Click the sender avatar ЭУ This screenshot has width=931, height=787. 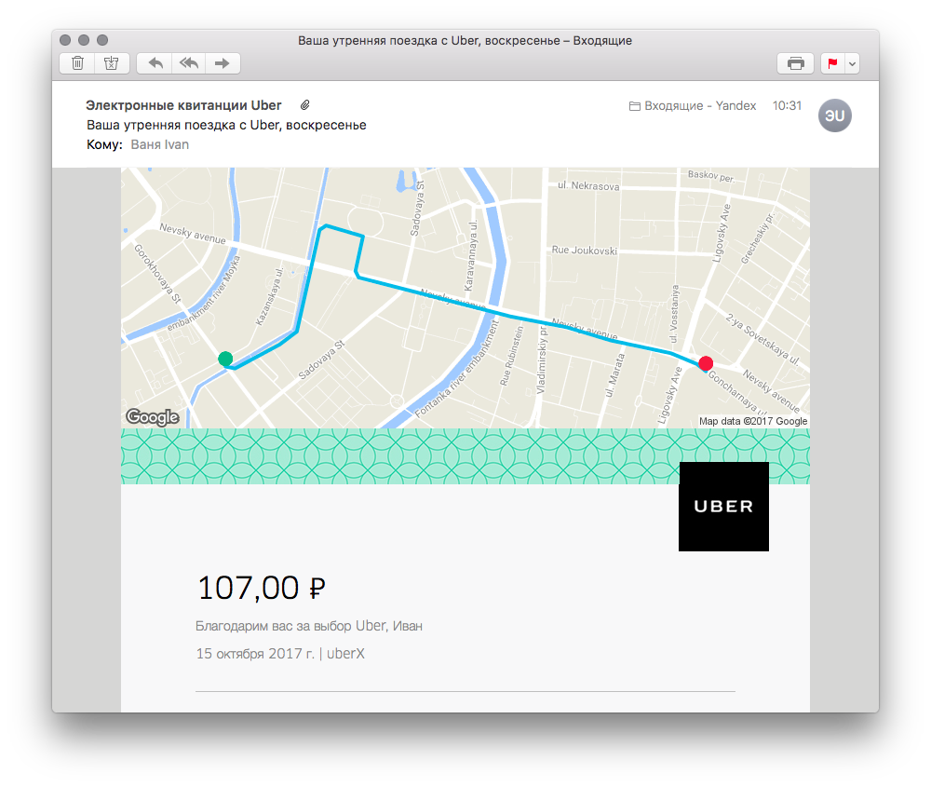[x=835, y=115]
